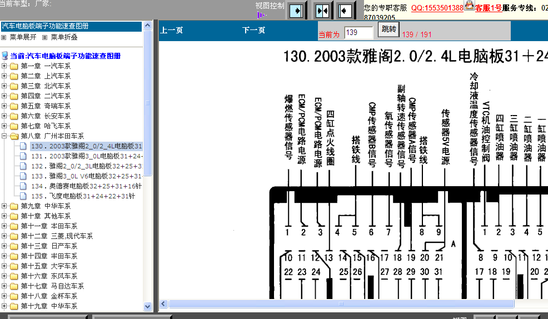Viewport: 548px width, 319px height.
Task: Click page icon of item 131 雅阁3_0L
Action: click(x=23, y=156)
